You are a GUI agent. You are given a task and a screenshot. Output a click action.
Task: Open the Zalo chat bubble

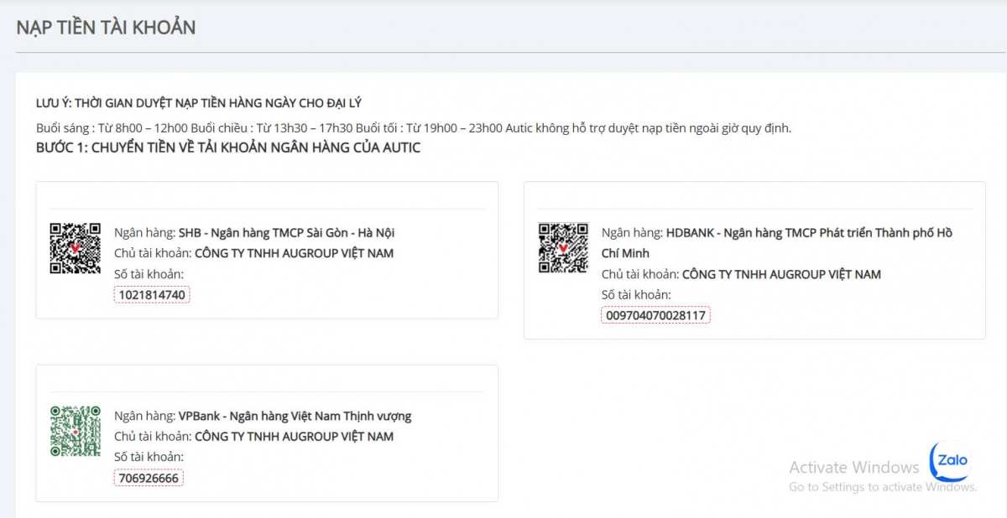(951, 460)
